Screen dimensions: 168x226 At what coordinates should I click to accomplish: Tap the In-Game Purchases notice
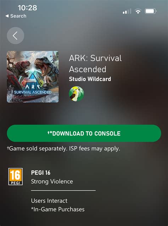coord(58,209)
